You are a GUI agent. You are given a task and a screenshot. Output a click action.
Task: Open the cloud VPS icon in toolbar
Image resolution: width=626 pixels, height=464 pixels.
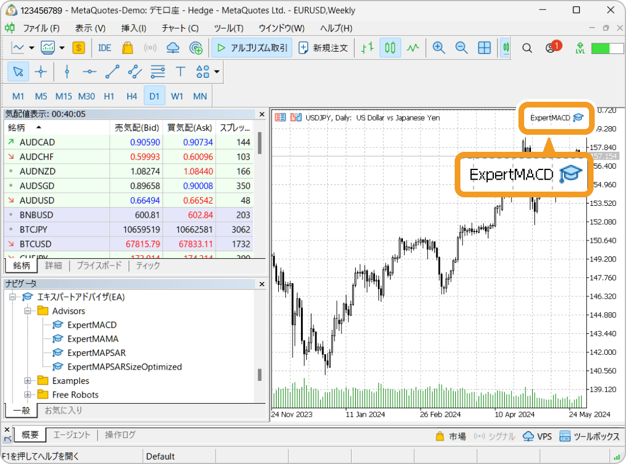tap(173, 48)
